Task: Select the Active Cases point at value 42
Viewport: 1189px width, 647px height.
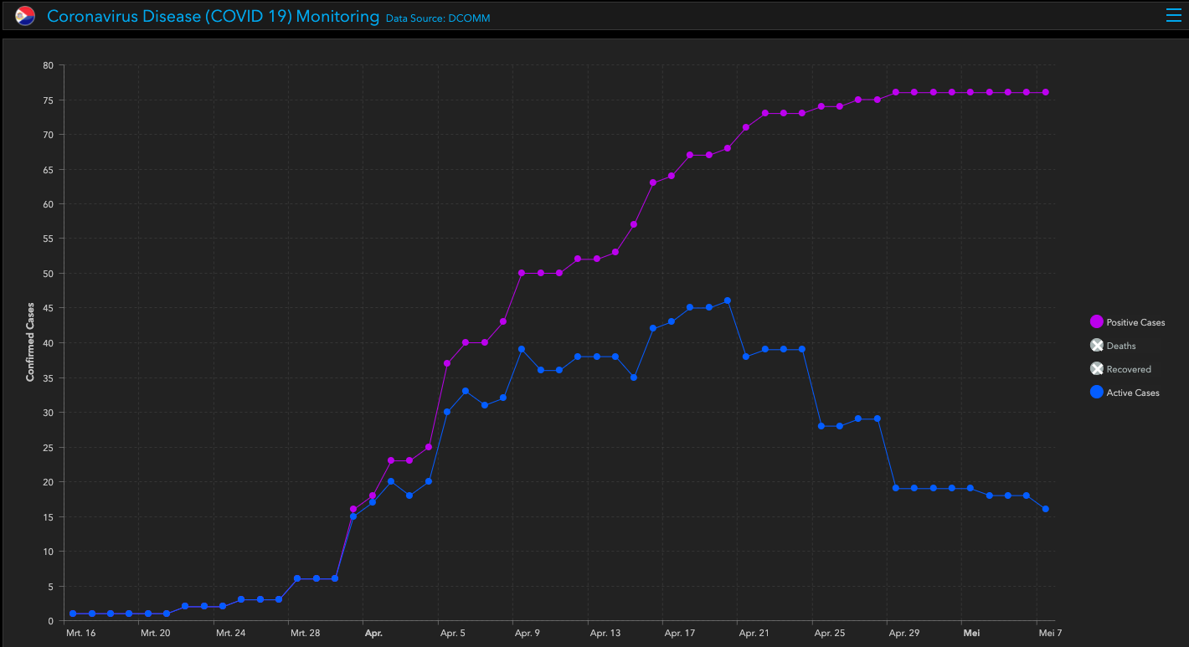Action: (652, 328)
